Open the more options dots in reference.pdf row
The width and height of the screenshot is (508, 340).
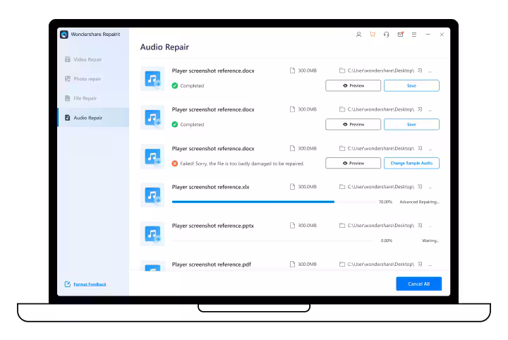430,265
